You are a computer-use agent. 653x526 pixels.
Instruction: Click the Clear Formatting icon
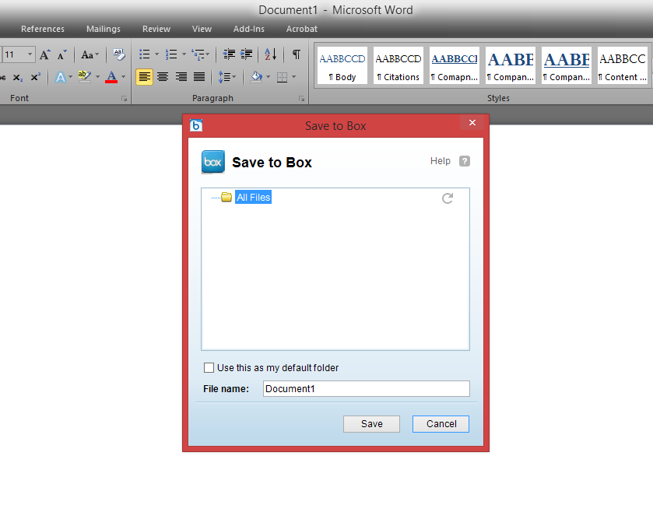click(x=118, y=54)
